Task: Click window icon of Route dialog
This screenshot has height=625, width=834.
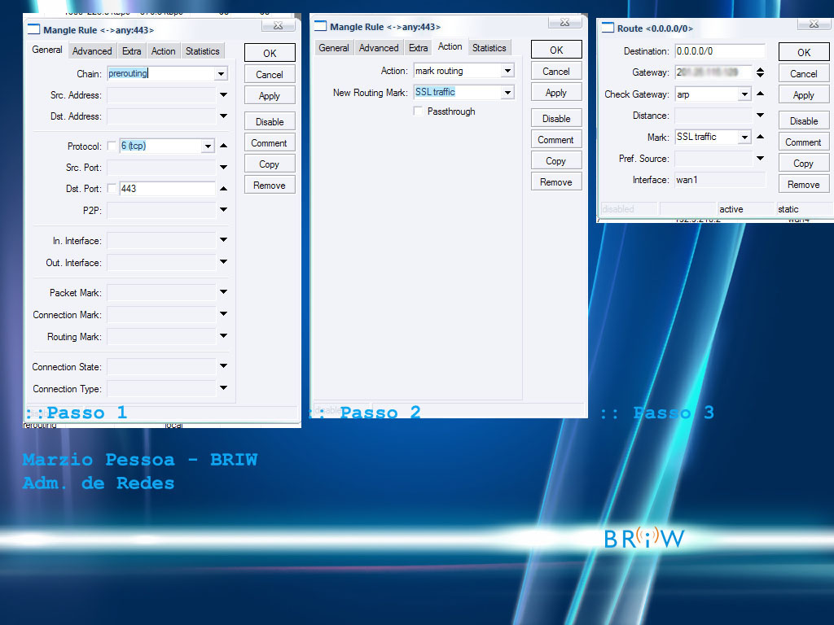Action: [x=608, y=28]
